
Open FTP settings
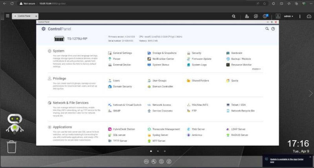[x=192, y=111]
